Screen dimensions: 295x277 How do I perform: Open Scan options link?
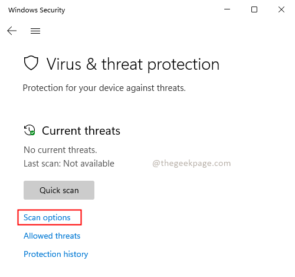[x=47, y=217]
